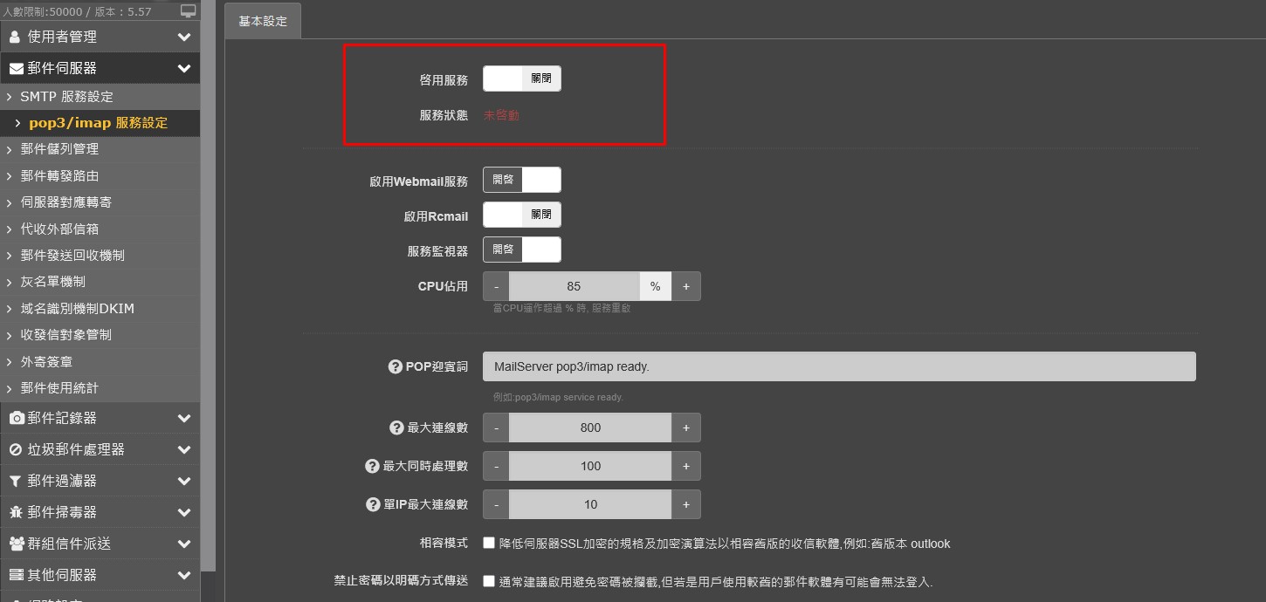The height and width of the screenshot is (602, 1266).
Task: Click the bug icon for 郵件掃毒器
Action: tap(16, 512)
